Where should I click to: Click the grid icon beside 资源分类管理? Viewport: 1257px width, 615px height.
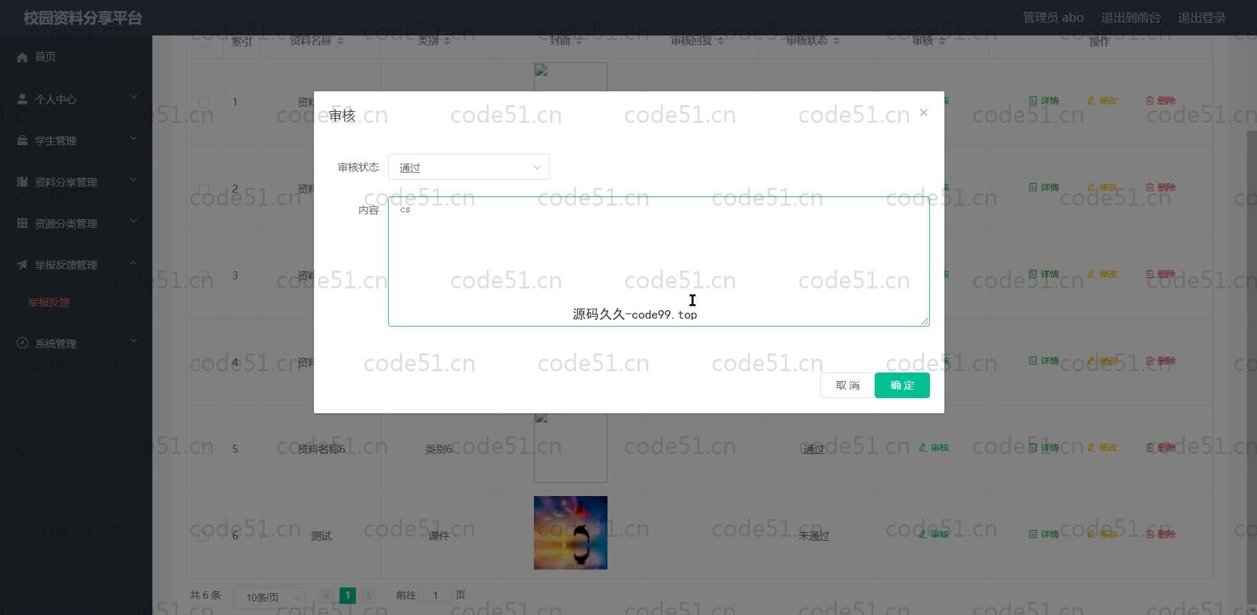click(22, 223)
